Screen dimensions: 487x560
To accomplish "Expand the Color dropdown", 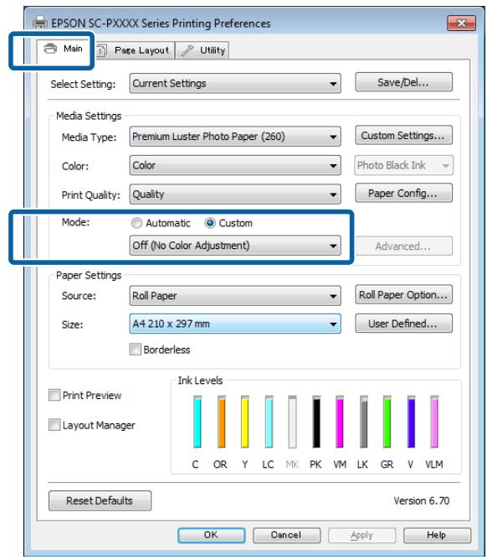I will (235, 165).
